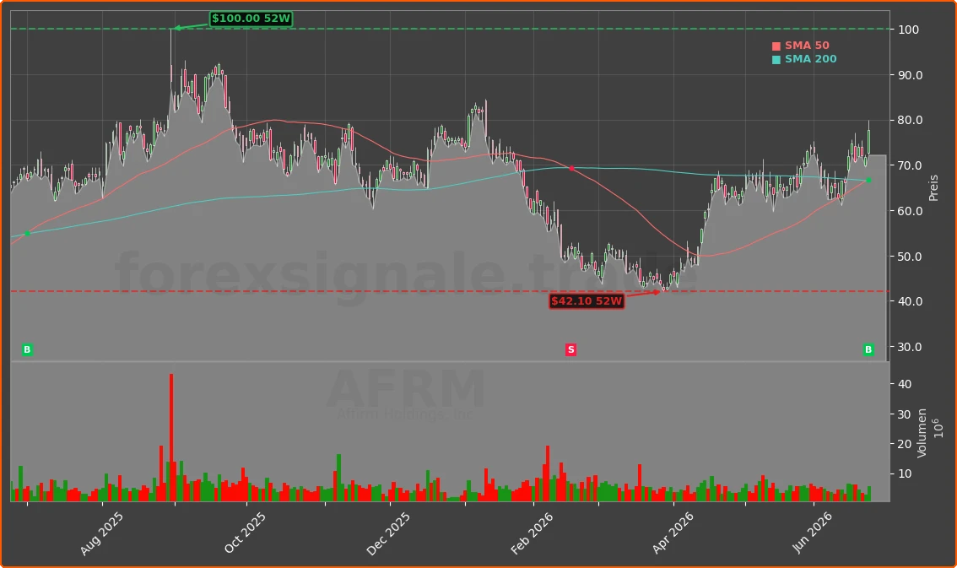Click the Preis axis title
957x568 pixels.
click(x=933, y=188)
